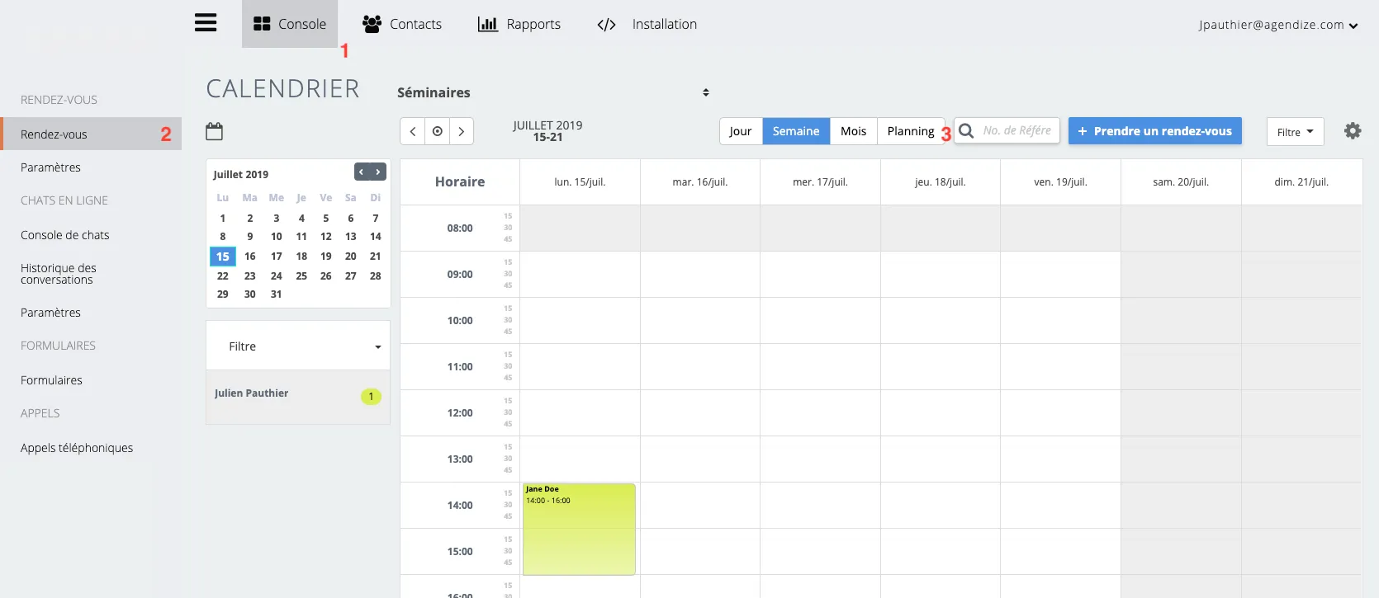
Task: Open Console de chats in sidebar
Action: pos(65,235)
